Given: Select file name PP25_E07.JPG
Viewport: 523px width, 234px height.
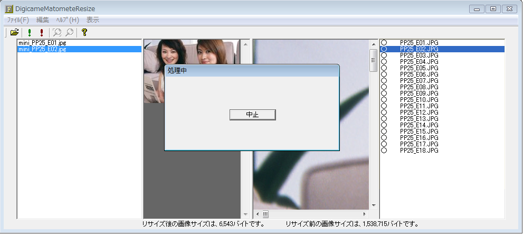Looking at the screenshot, I should pos(419,81).
